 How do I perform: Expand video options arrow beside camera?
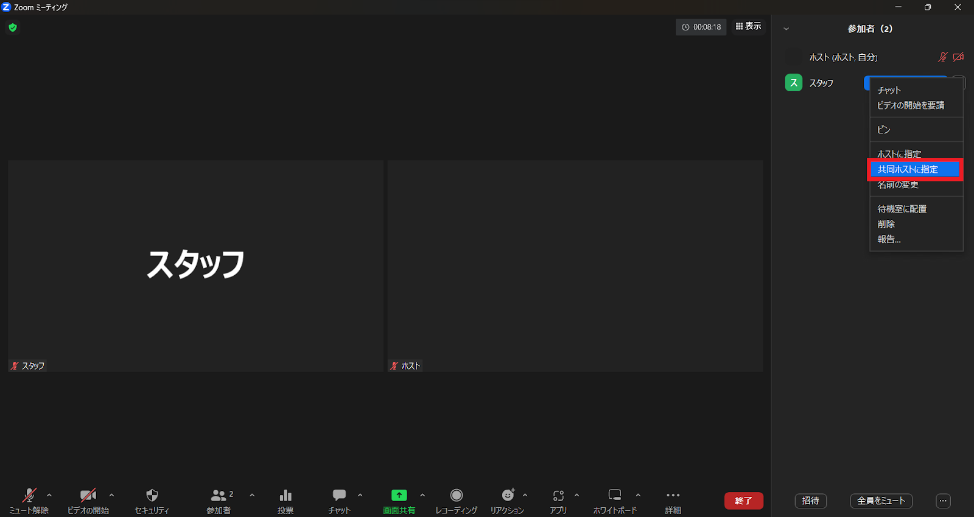[x=111, y=495]
